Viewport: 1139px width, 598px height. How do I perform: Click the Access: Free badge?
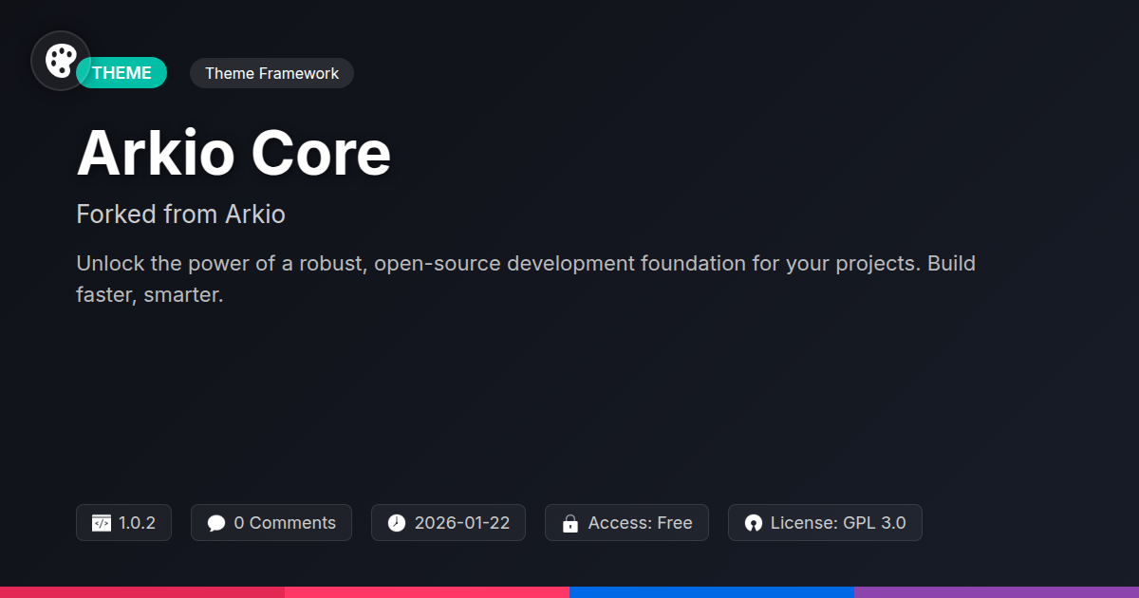[x=626, y=523]
